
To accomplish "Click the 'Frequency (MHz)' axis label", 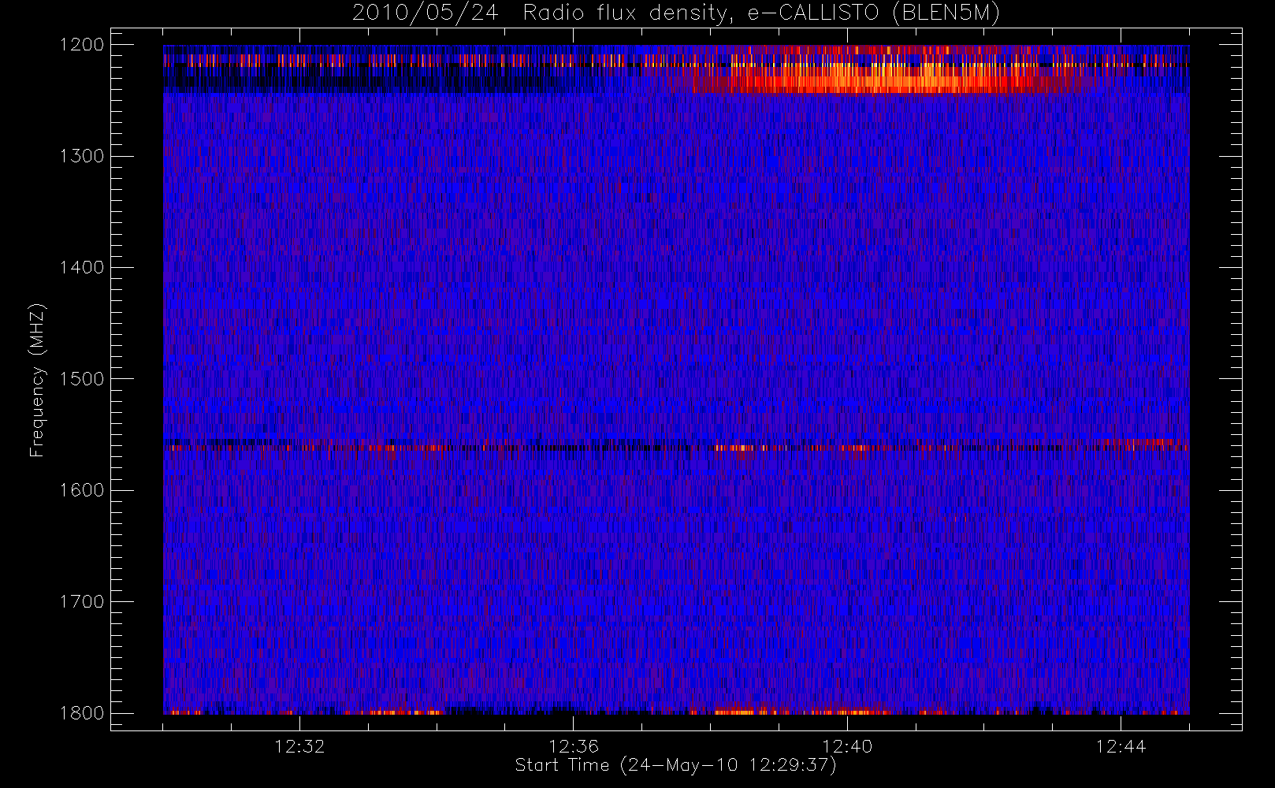I will (36, 381).
